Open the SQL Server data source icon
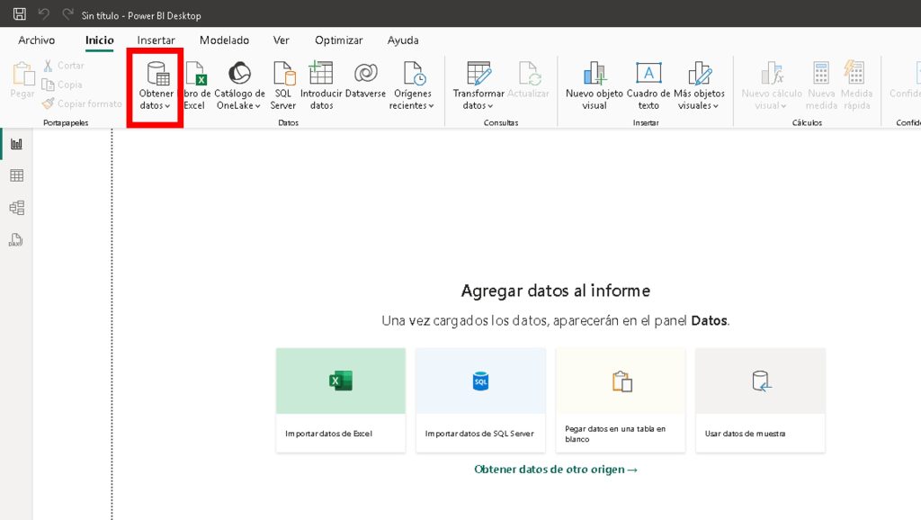This screenshot has width=921, height=520. tap(283, 73)
